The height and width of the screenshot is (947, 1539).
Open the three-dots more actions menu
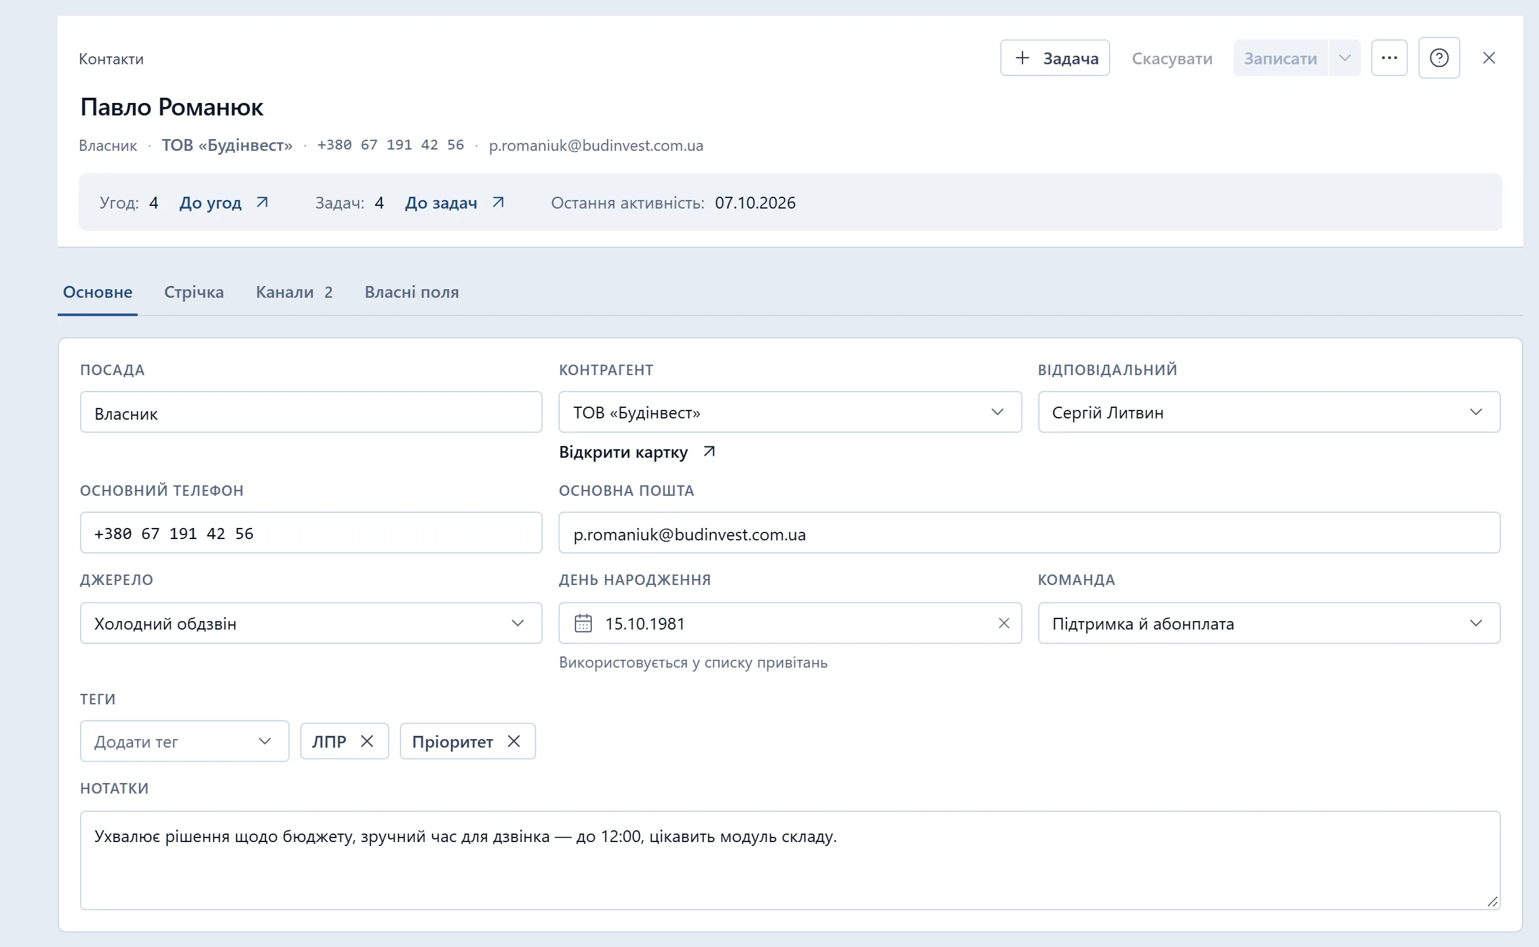point(1389,58)
